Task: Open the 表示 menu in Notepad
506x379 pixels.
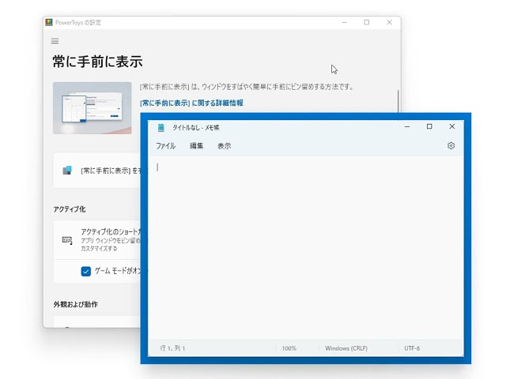Action: [x=225, y=146]
